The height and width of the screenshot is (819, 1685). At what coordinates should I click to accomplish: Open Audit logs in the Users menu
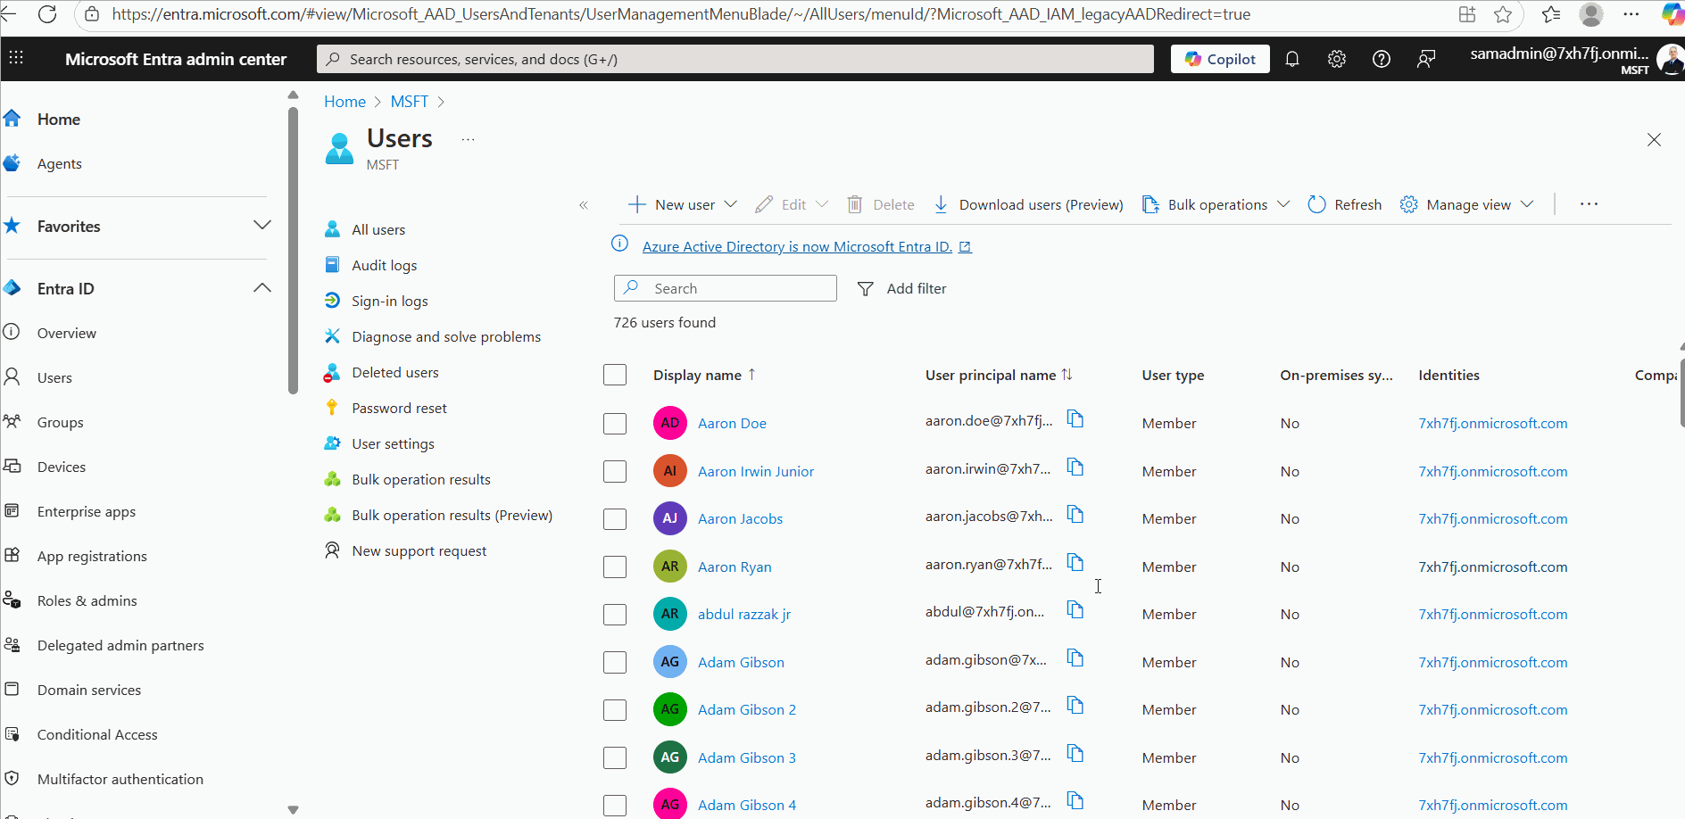384,265
